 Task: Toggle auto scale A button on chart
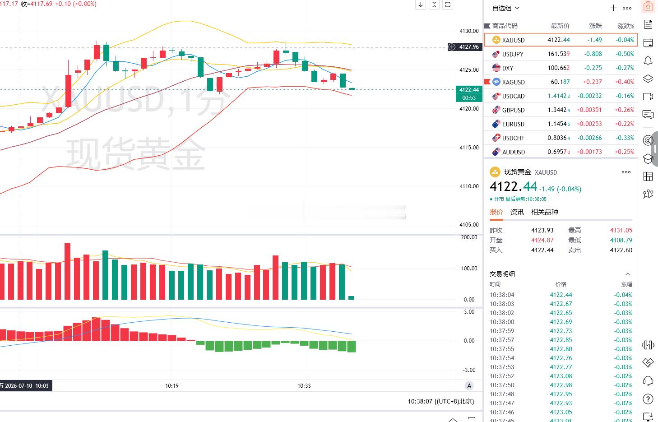tap(469, 385)
